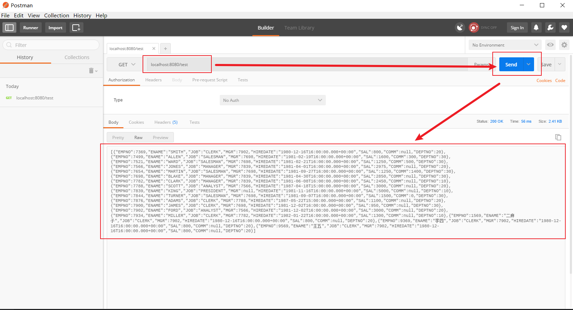The height and width of the screenshot is (310, 573).
Task: Select the response Cookies tab
Action: (x=136, y=122)
